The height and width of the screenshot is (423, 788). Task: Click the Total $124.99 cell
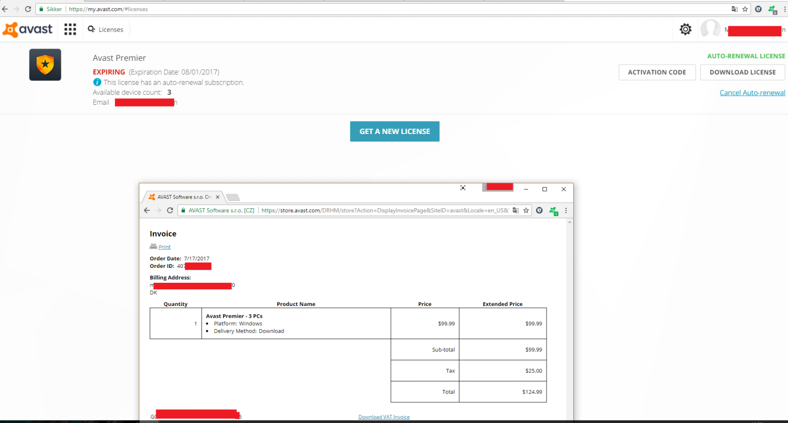(x=503, y=392)
